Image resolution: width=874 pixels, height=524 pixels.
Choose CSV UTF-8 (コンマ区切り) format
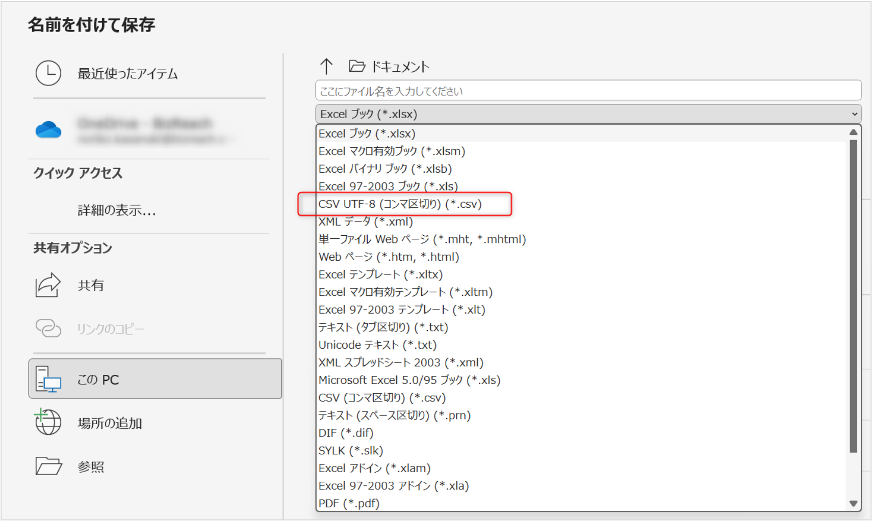point(400,204)
